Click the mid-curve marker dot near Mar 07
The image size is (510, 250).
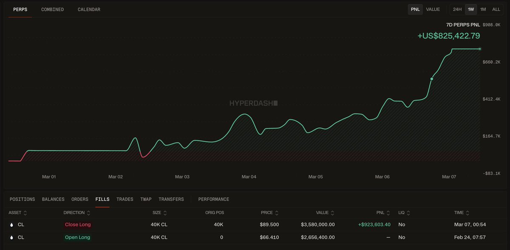432,79
